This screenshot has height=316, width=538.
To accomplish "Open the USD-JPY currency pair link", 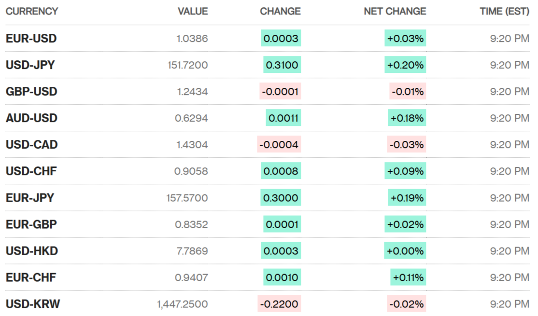I will 30,65.
